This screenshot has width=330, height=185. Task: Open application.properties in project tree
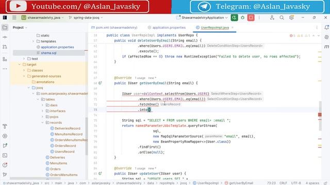[x=57, y=47]
